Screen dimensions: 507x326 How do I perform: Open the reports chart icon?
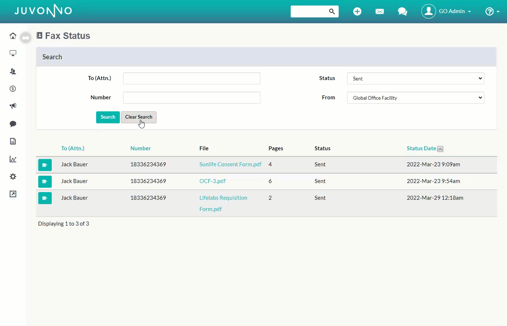tap(13, 159)
